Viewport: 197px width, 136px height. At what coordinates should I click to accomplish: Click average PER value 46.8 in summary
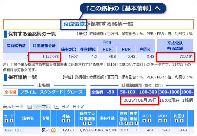point(112,56)
